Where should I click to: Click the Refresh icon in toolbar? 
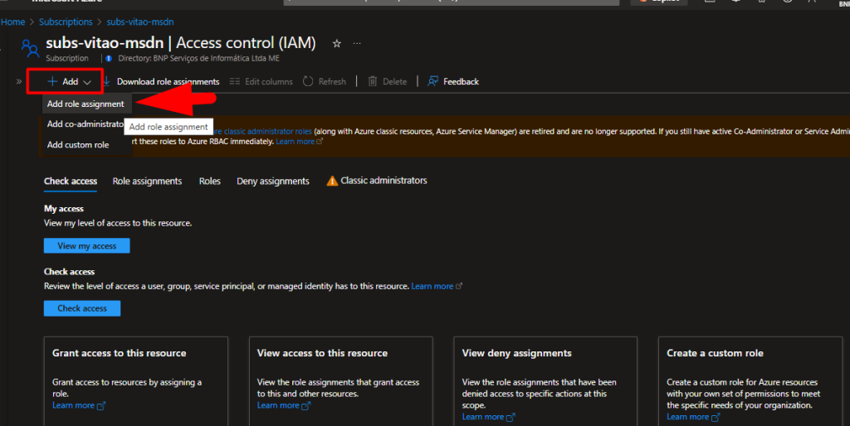coord(308,81)
